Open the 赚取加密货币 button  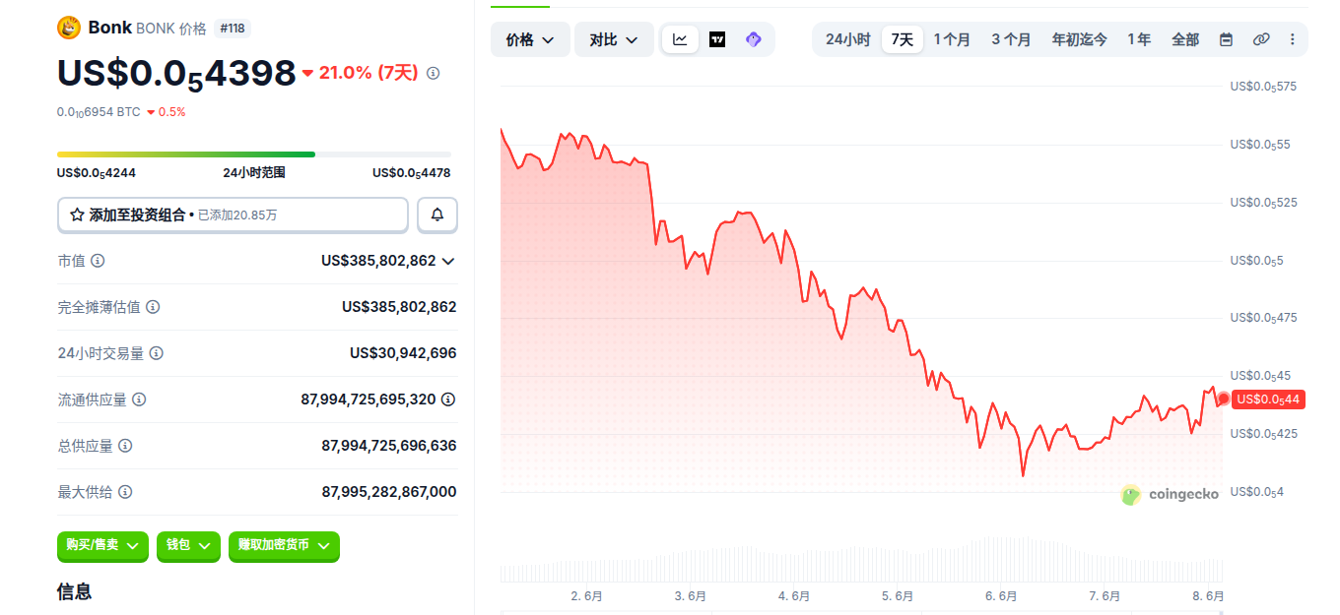(284, 545)
